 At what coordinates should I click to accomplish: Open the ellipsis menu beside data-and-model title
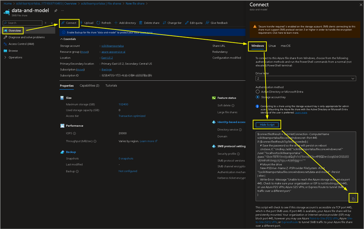62,11
